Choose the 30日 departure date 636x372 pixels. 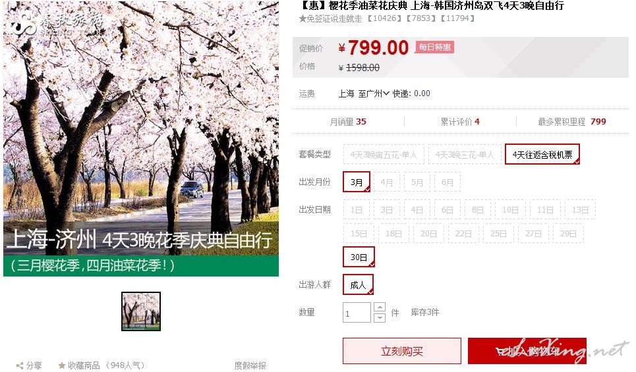[x=359, y=257]
